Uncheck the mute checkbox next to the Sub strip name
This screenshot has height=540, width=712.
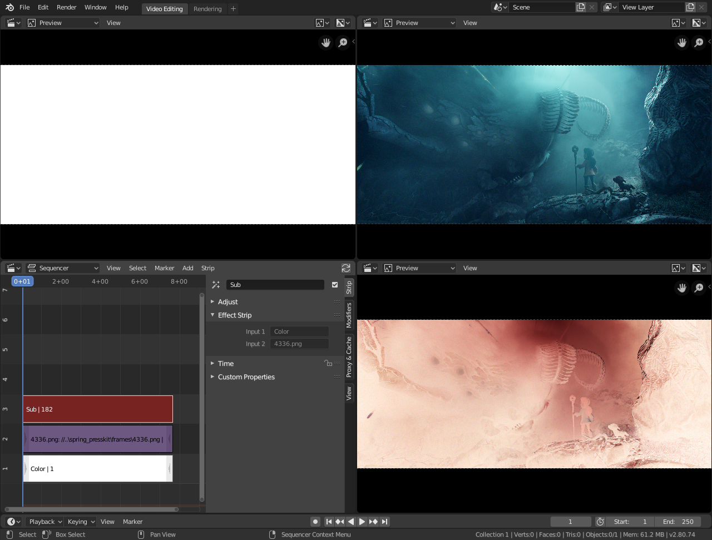coord(334,284)
